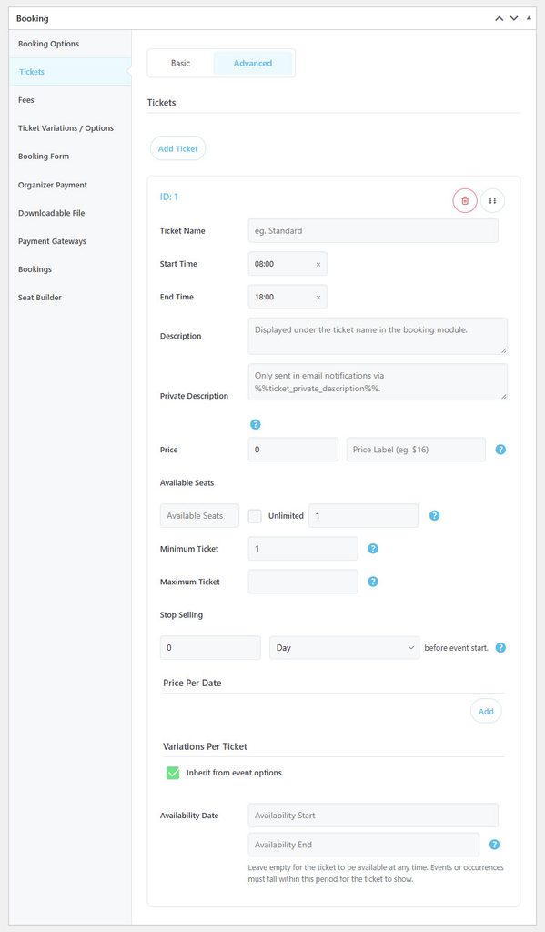Open Booking Options section
Viewport: 545px width, 932px height.
(x=70, y=44)
